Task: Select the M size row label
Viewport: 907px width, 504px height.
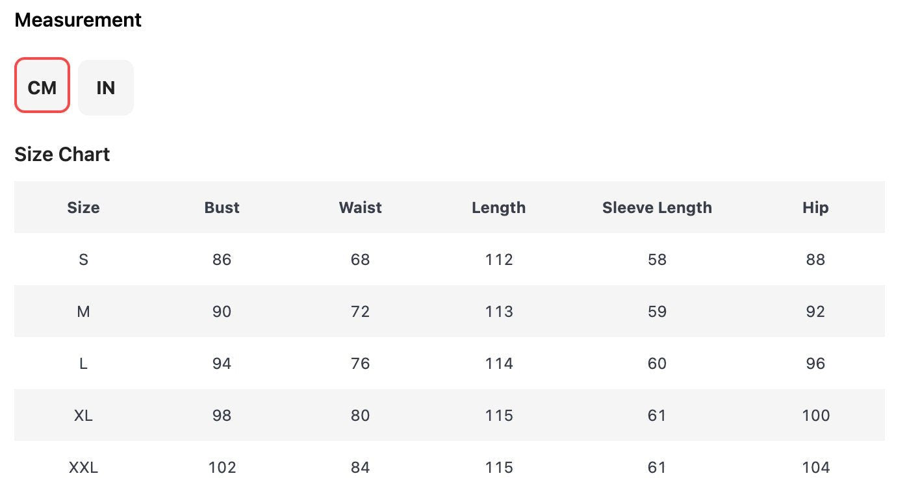Action: coord(83,312)
